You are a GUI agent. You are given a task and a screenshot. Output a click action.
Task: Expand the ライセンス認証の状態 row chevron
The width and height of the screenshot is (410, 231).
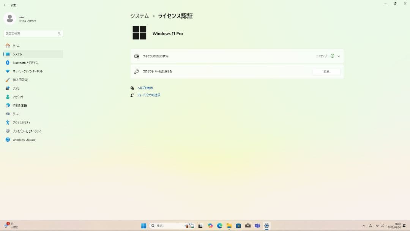(339, 56)
